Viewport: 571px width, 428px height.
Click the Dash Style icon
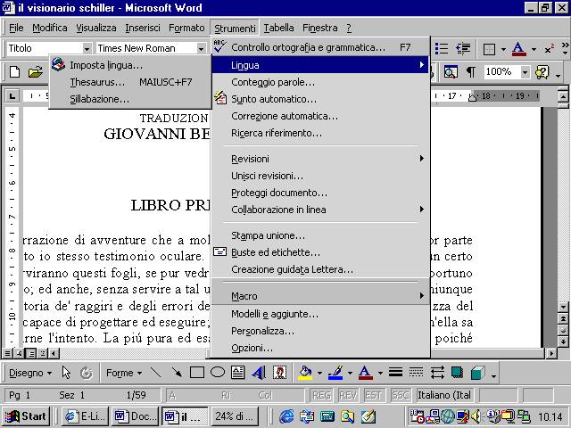[416, 373]
